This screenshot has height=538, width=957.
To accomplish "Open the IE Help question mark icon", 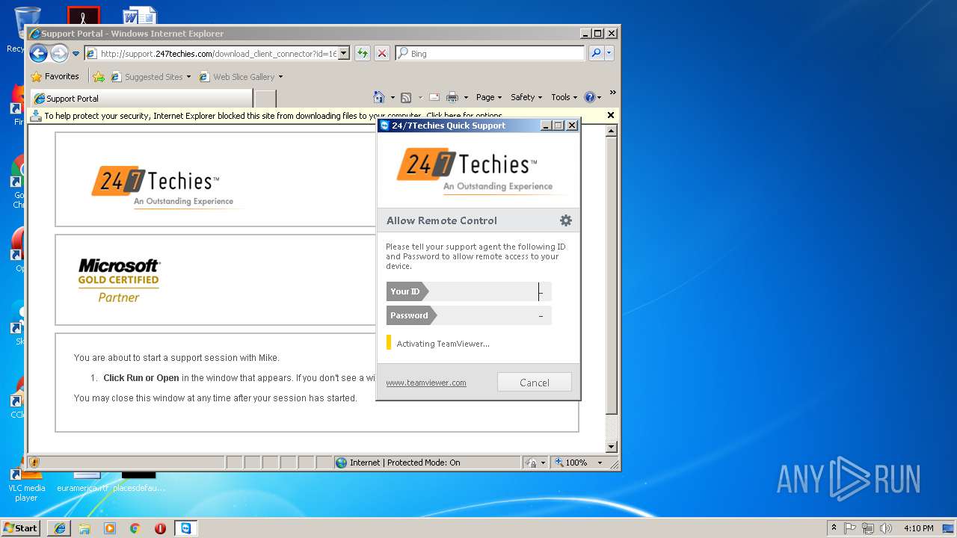I will tap(589, 97).
